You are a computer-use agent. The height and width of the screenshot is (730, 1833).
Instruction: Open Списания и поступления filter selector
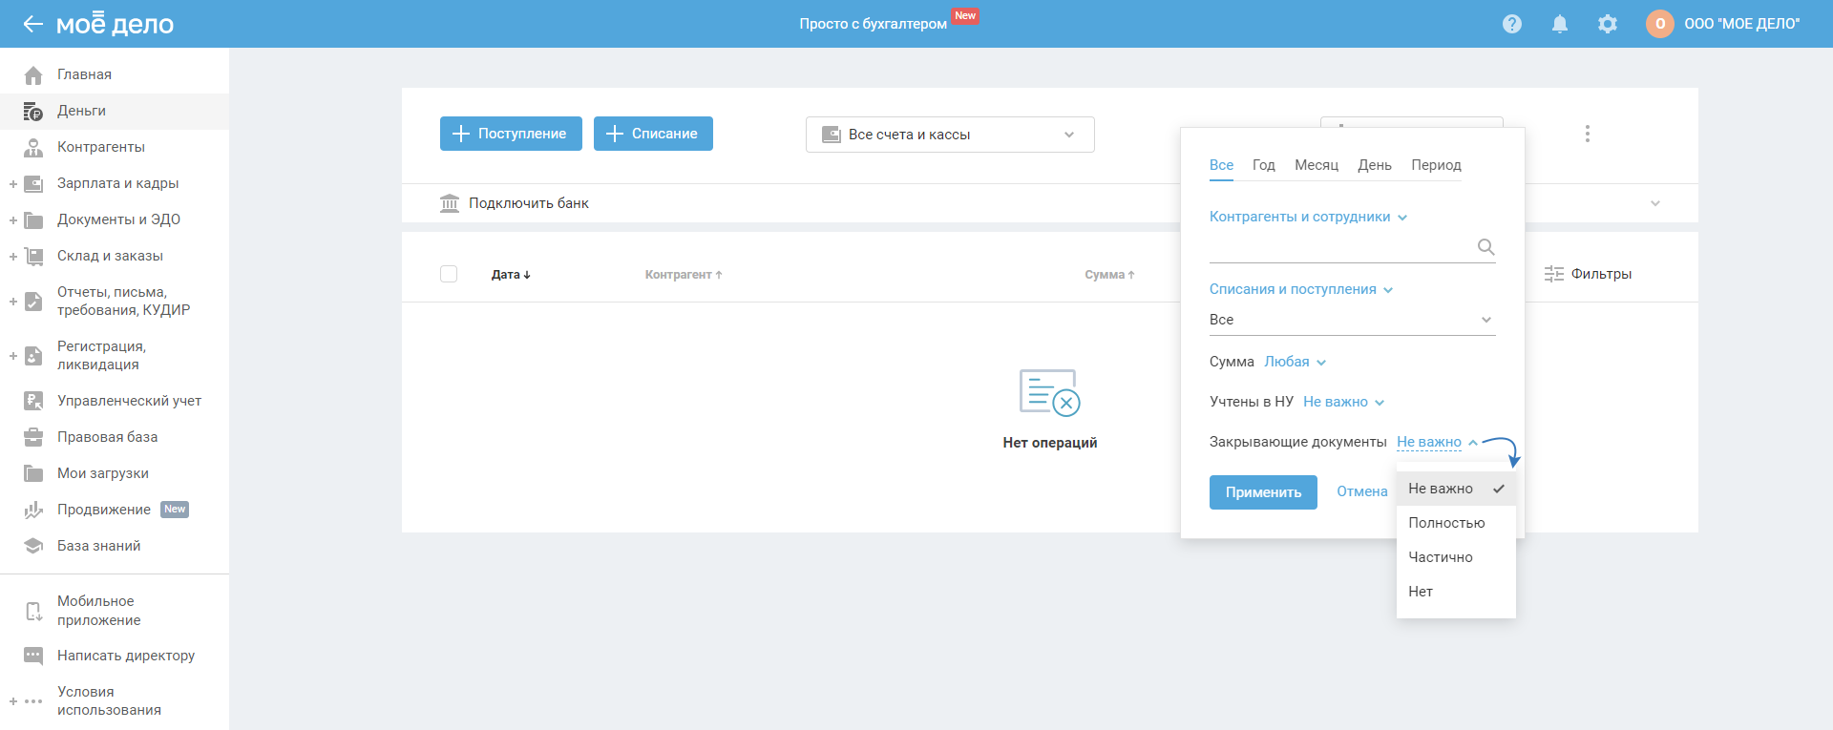(1301, 289)
